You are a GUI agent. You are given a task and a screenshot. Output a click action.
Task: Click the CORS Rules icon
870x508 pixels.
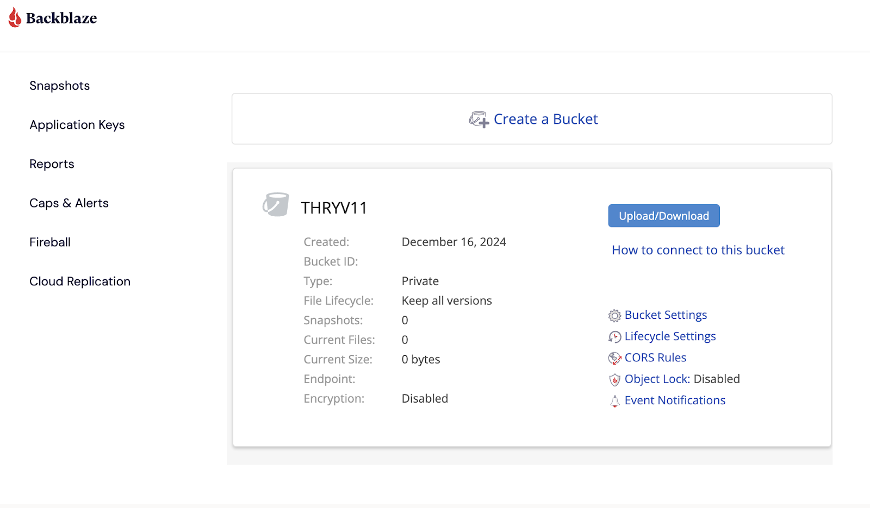[x=614, y=358]
